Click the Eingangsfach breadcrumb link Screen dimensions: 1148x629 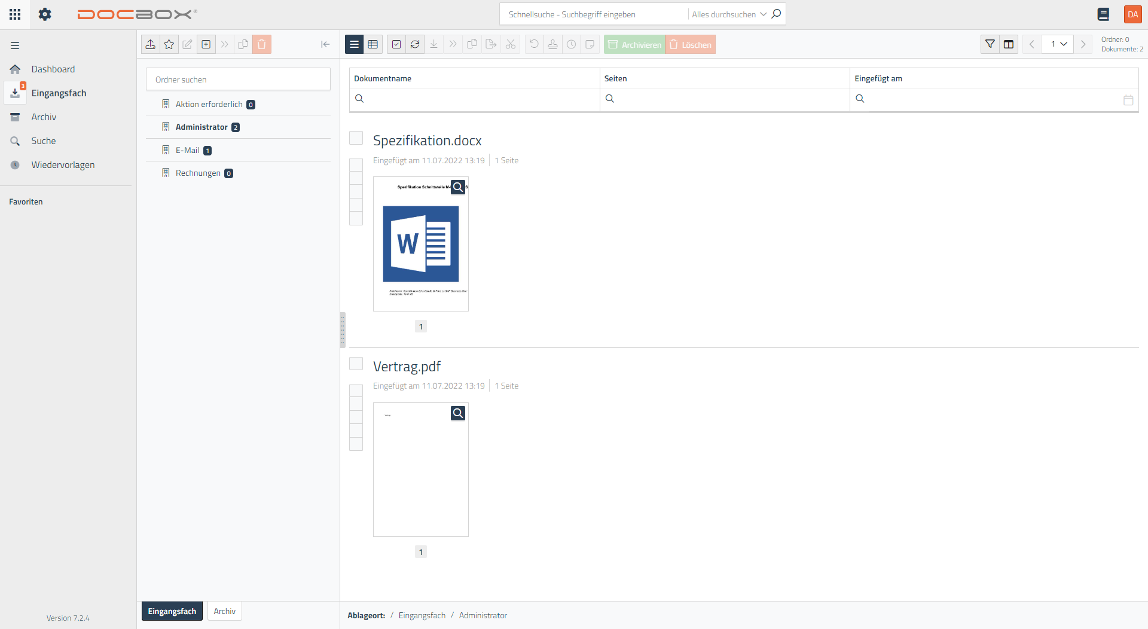422,615
